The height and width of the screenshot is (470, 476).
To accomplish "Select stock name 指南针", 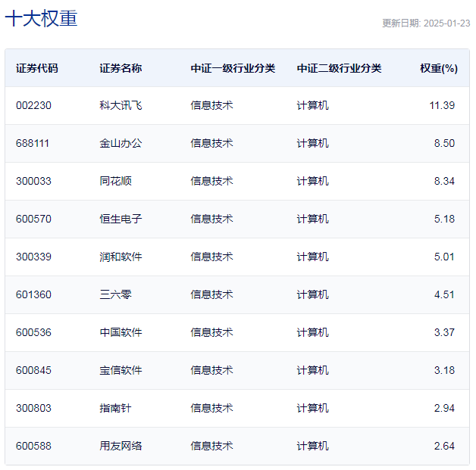I will pos(115,409).
